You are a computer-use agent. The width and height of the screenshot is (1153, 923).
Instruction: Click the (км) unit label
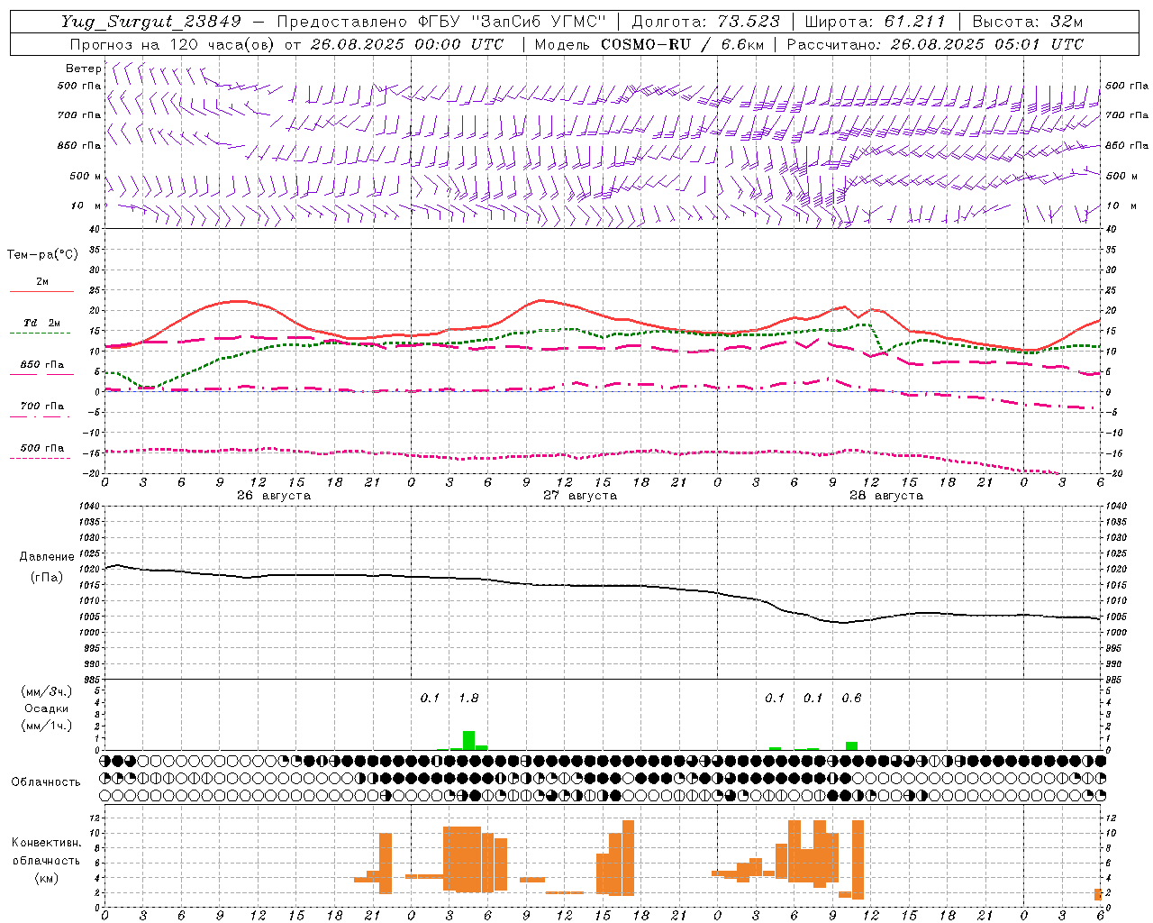pyautogui.click(x=46, y=878)
